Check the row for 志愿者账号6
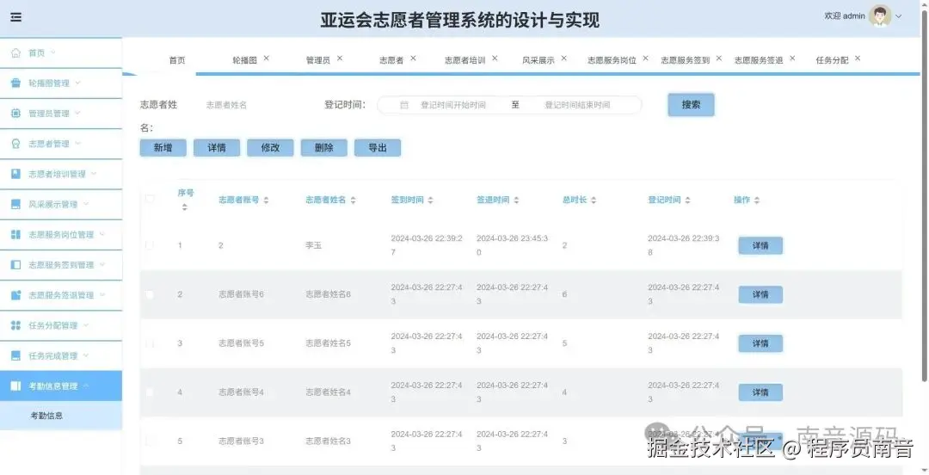Screen dimensions: 929x475 point(150,294)
